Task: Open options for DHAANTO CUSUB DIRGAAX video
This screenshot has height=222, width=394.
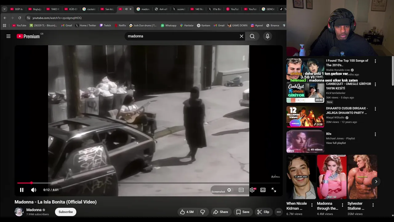Action: pyautogui.click(x=375, y=109)
